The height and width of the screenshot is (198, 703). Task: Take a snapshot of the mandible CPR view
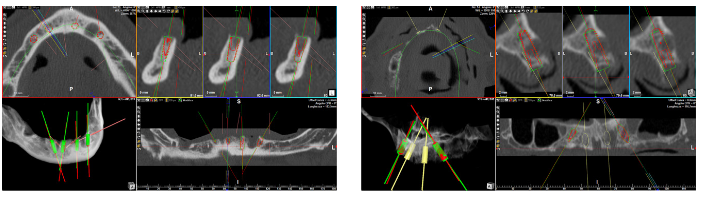pos(147,100)
